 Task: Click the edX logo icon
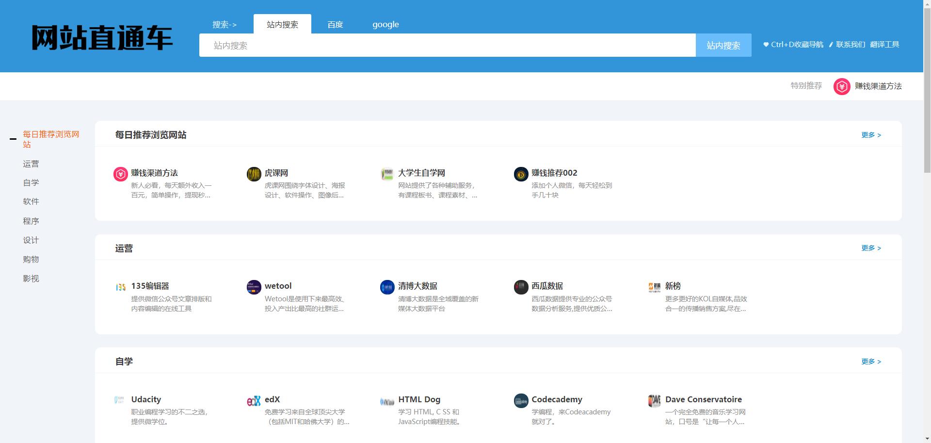tap(254, 401)
